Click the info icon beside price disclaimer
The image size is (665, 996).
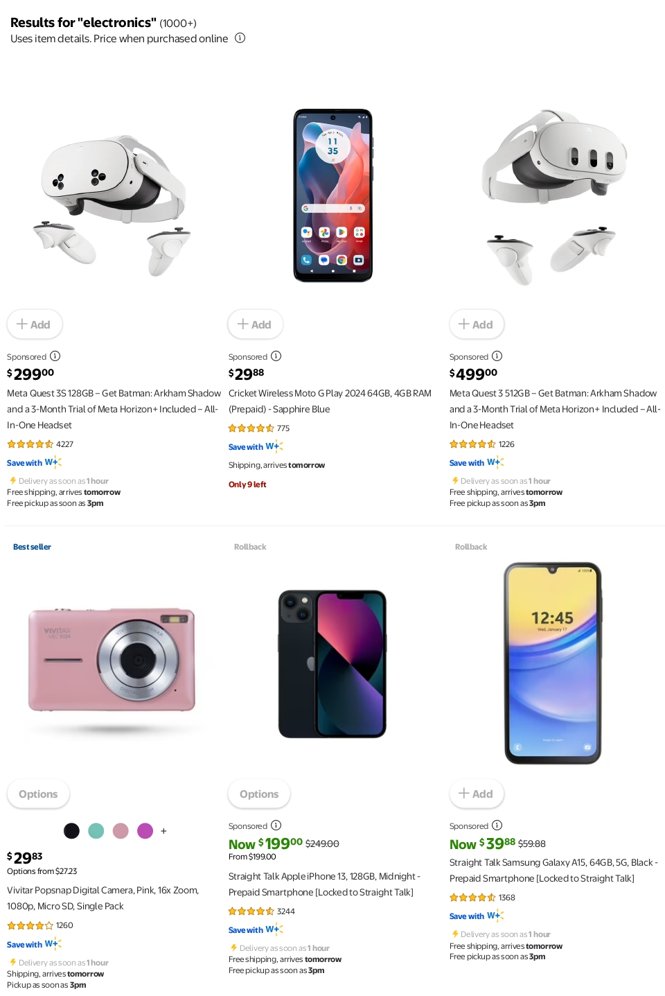coord(240,38)
